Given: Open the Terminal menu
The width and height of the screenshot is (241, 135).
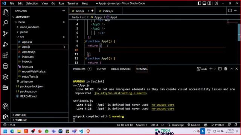Looking at the screenshot, I should pyautogui.click(x=73, y=3).
